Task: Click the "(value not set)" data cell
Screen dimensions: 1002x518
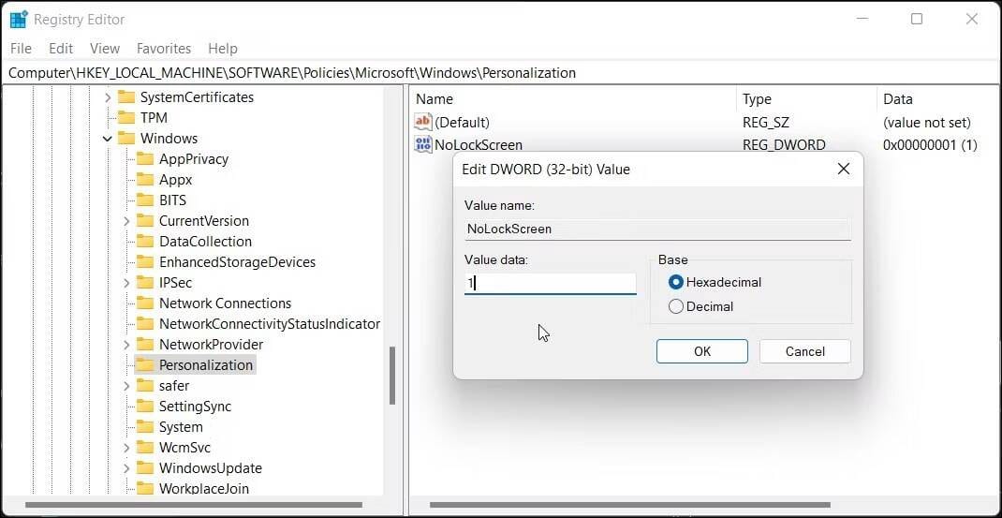Action: click(926, 122)
